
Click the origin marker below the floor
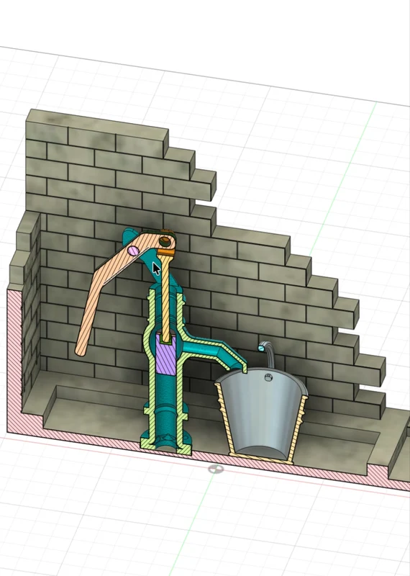point(216,469)
